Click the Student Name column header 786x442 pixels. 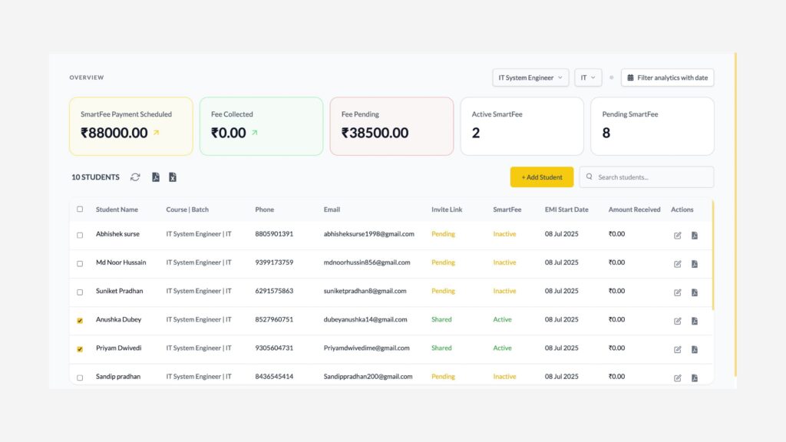[117, 209]
